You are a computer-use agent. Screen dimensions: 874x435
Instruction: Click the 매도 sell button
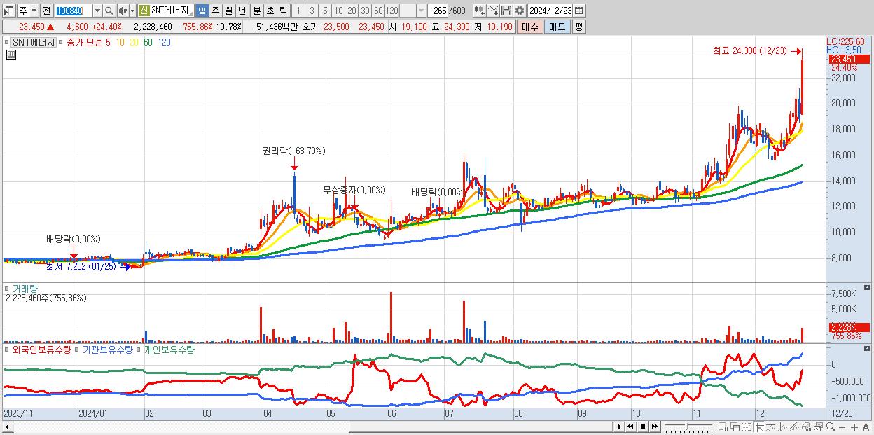click(x=557, y=27)
